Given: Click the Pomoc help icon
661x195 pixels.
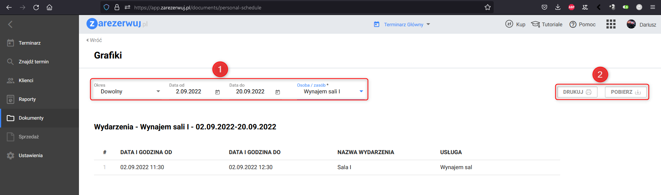Looking at the screenshot, I should tap(573, 24).
